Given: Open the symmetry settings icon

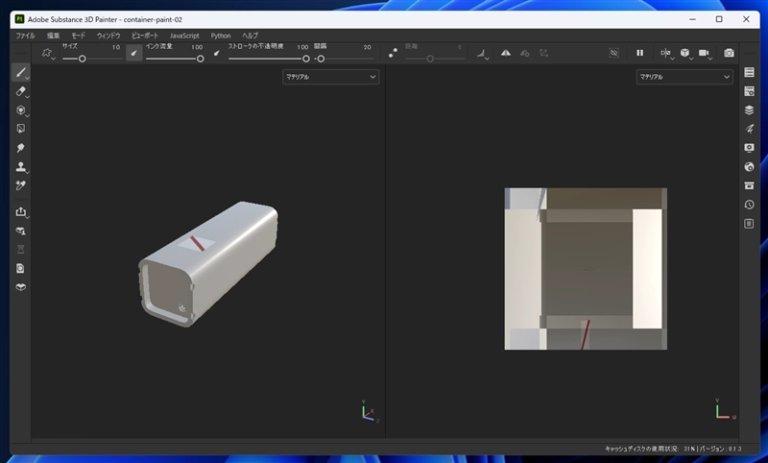Looking at the screenshot, I should [524, 53].
